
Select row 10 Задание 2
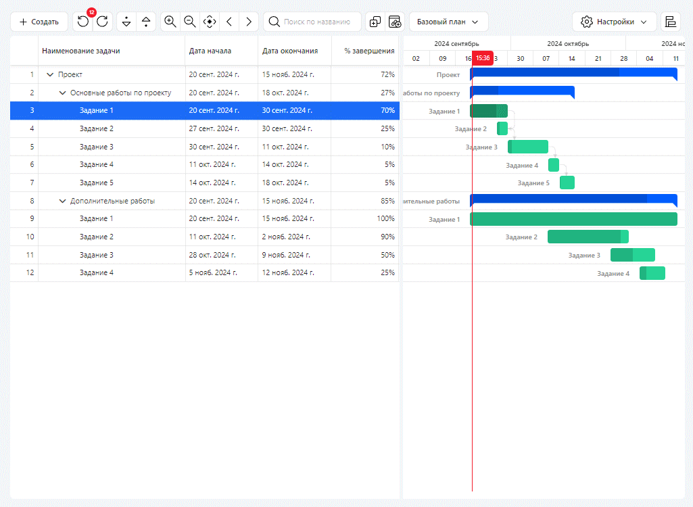[x=205, y=237]
